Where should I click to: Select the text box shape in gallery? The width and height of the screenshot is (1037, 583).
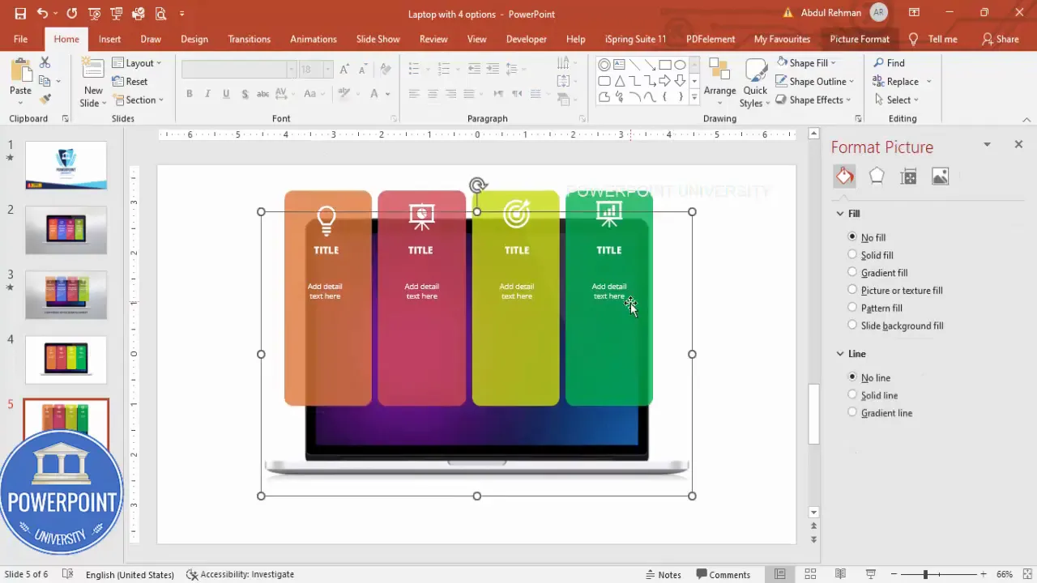point(619,65)
